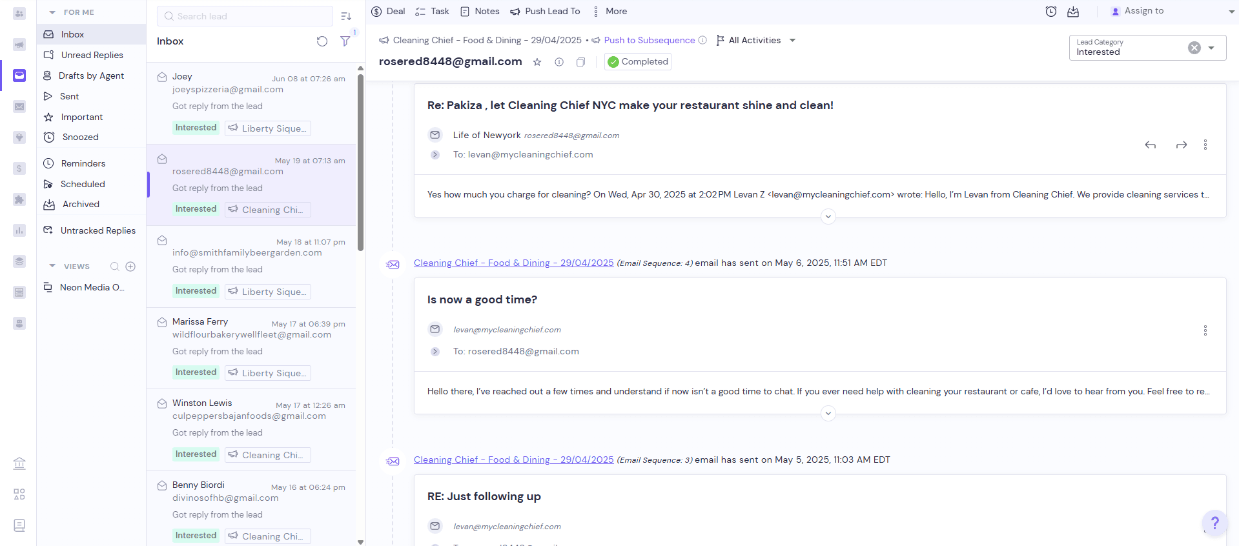Viewport: 1239px width, 546px height.
Task: Collapse the FOR ME section
Action: coord(52,12)
